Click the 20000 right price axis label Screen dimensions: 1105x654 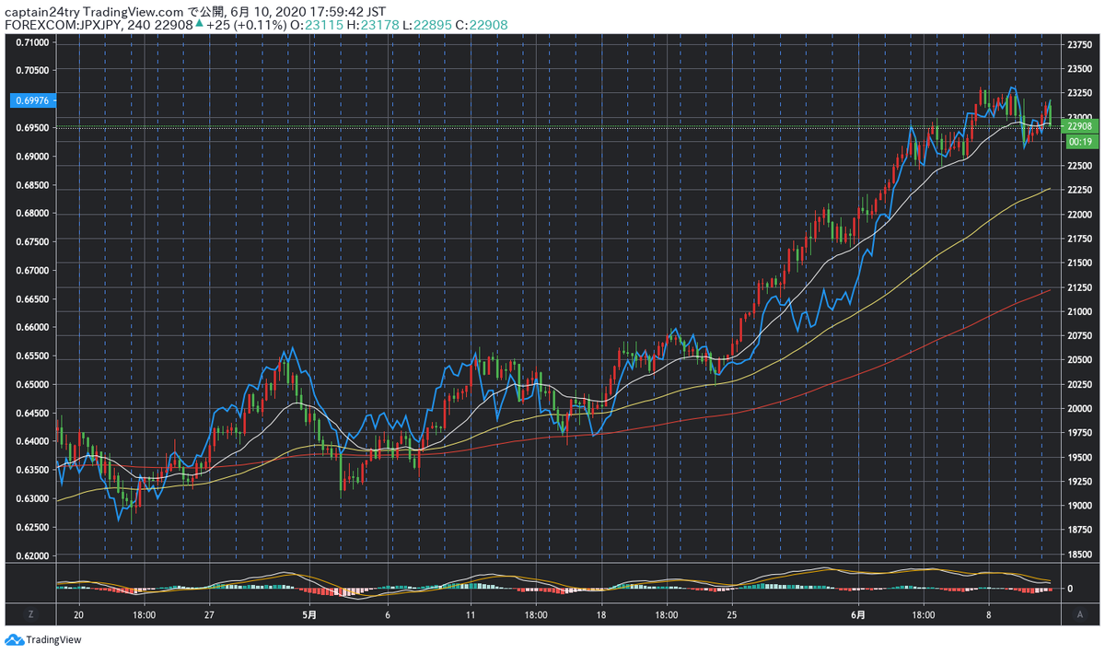click(x=1080, y=408)
